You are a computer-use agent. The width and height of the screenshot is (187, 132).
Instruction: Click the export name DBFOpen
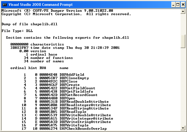(x=67, y=98)
